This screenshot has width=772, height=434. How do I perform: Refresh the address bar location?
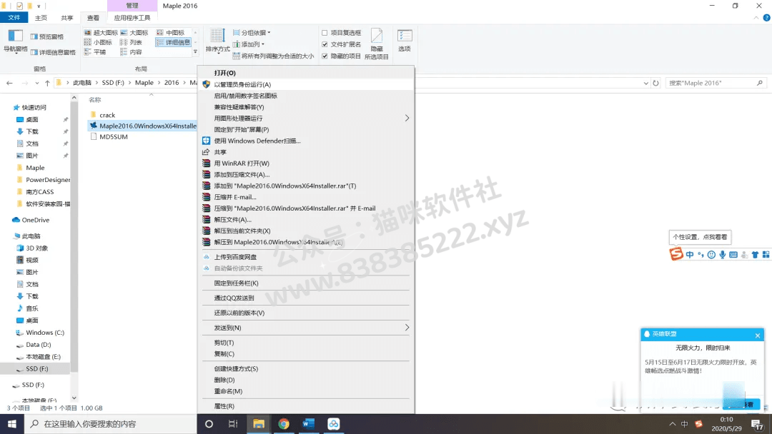click(655, 83)
